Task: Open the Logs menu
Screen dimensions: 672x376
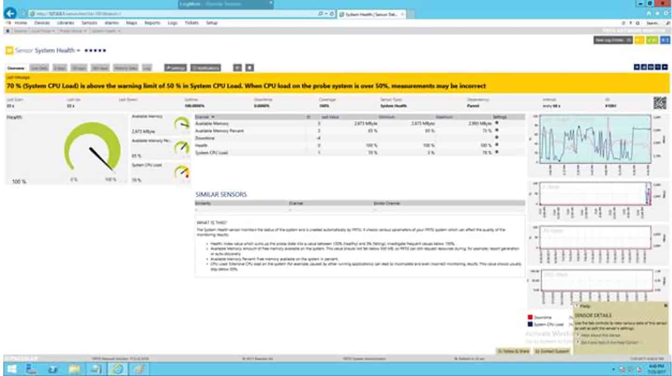Action: coord(172,23)
